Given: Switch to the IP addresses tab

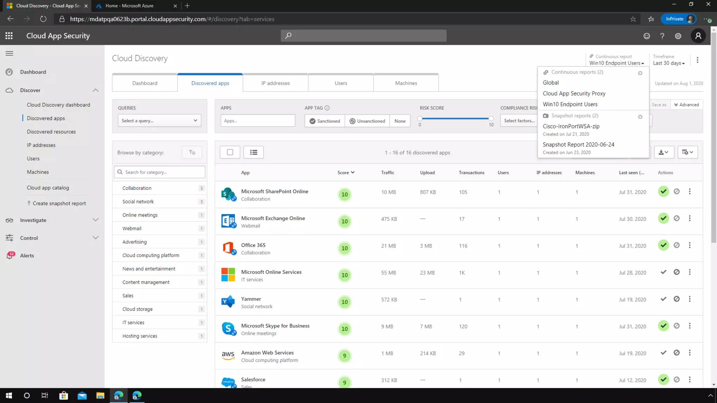Looking at the screenshot, I should [275, 83].
